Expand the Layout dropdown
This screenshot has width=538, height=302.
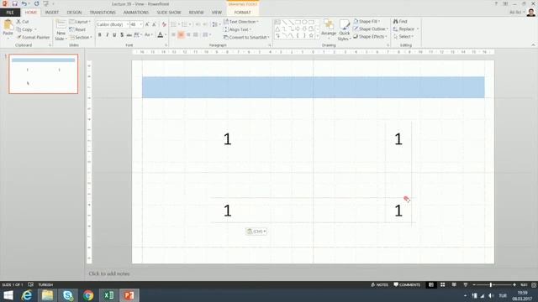80,22
